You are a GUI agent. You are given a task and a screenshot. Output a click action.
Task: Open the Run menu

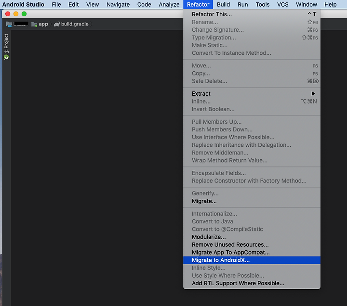pos(243,4)
